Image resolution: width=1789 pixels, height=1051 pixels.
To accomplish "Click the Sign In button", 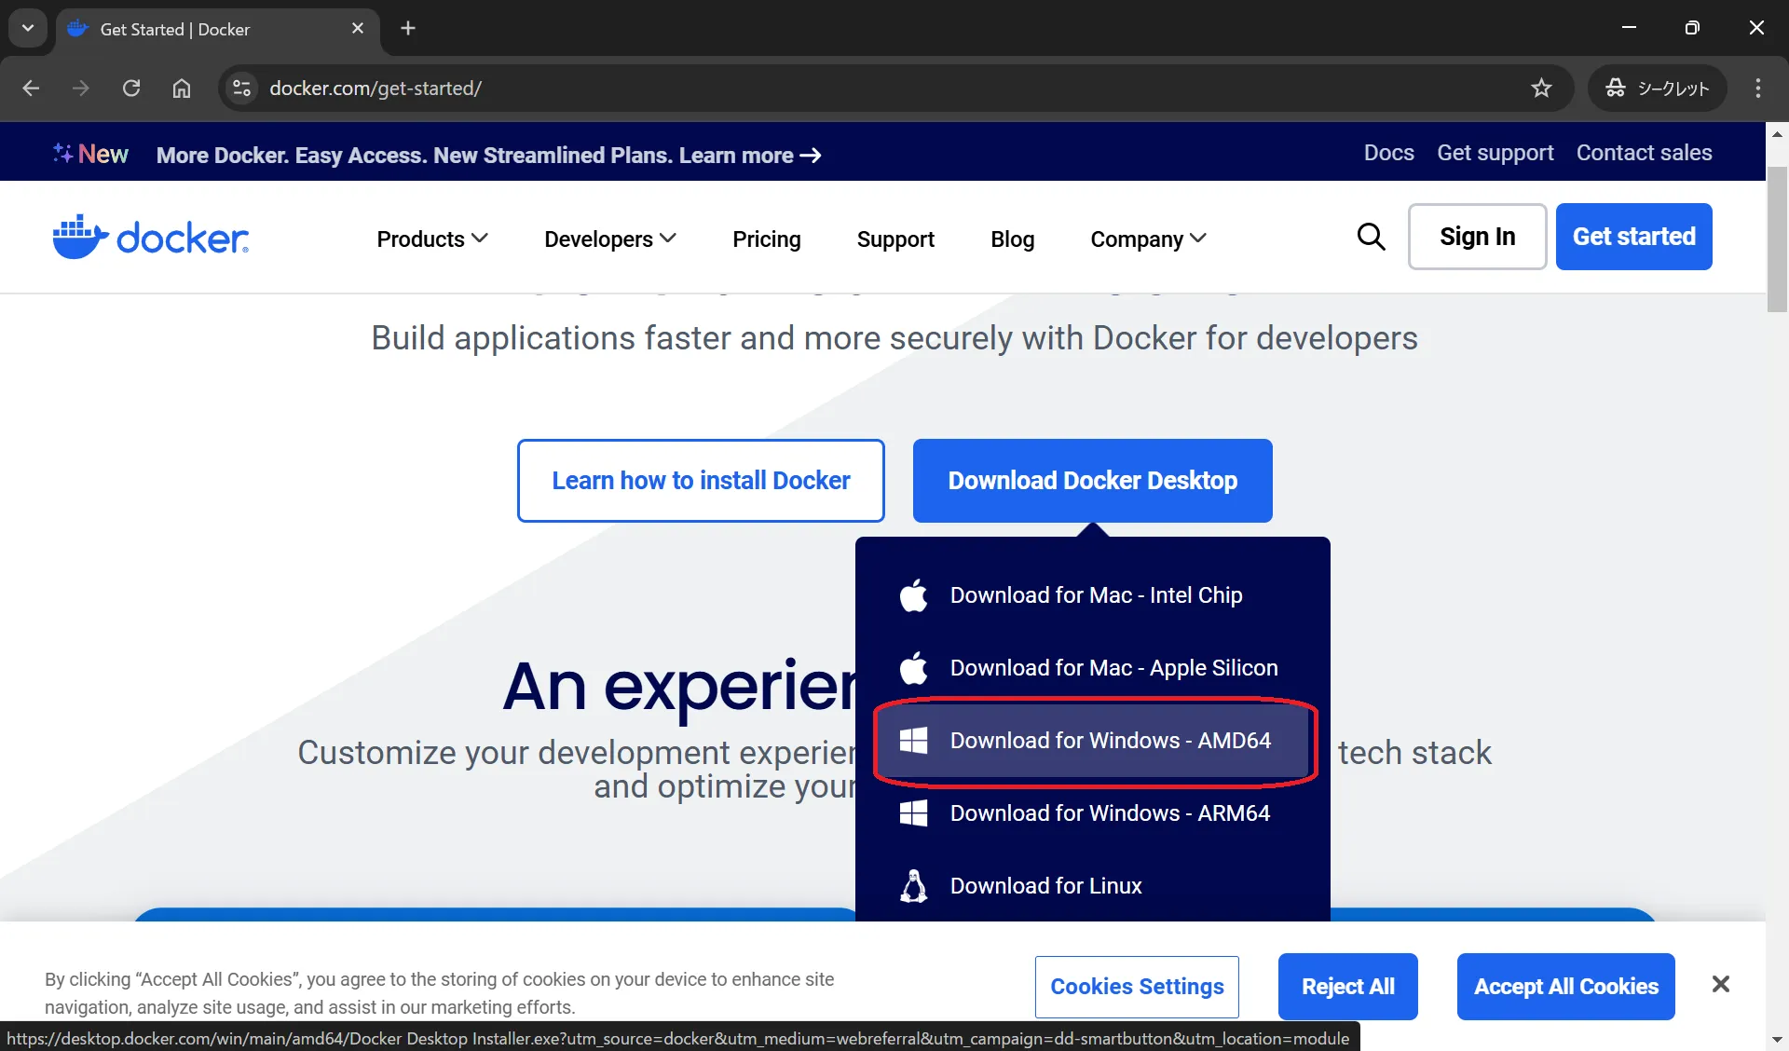I will [x=1477, y=237].
